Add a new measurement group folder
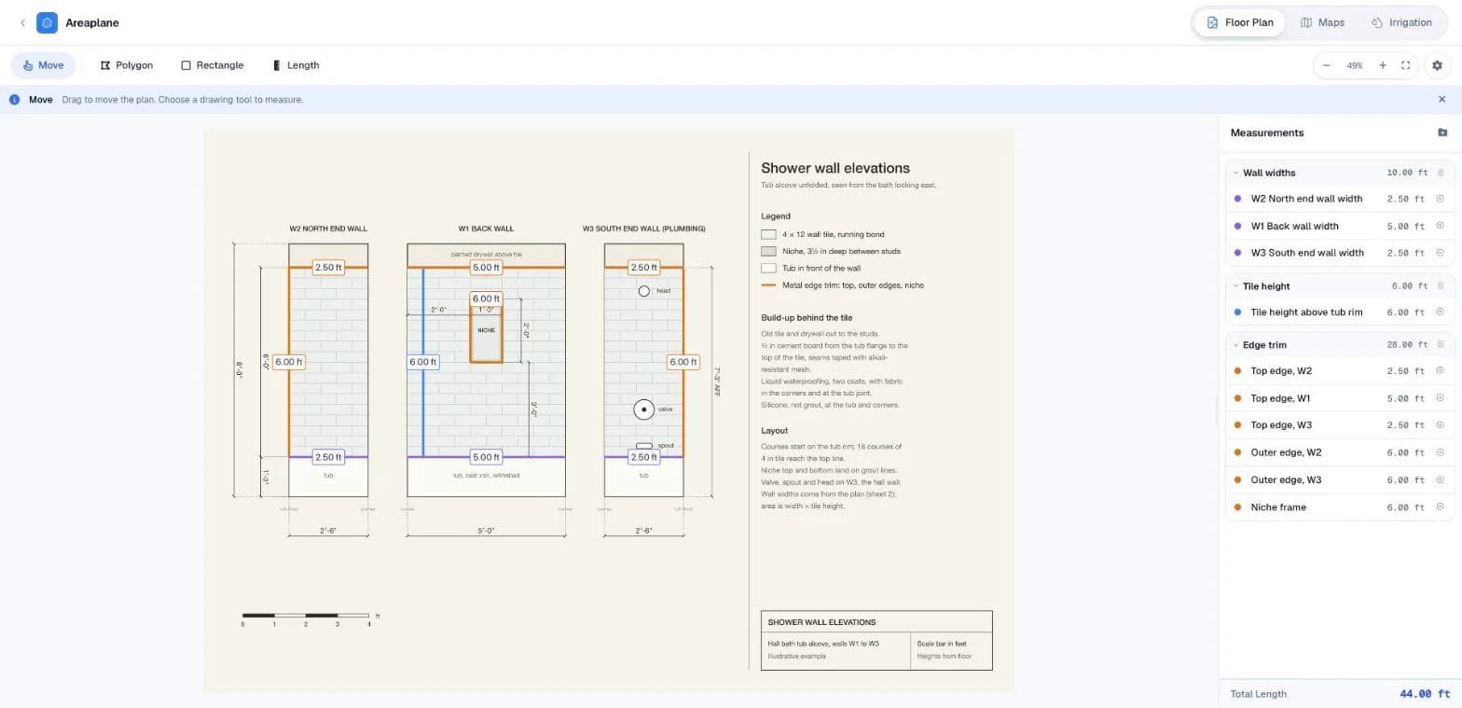The width and height of the screenshot is (1462, 708). (1442, 132)
